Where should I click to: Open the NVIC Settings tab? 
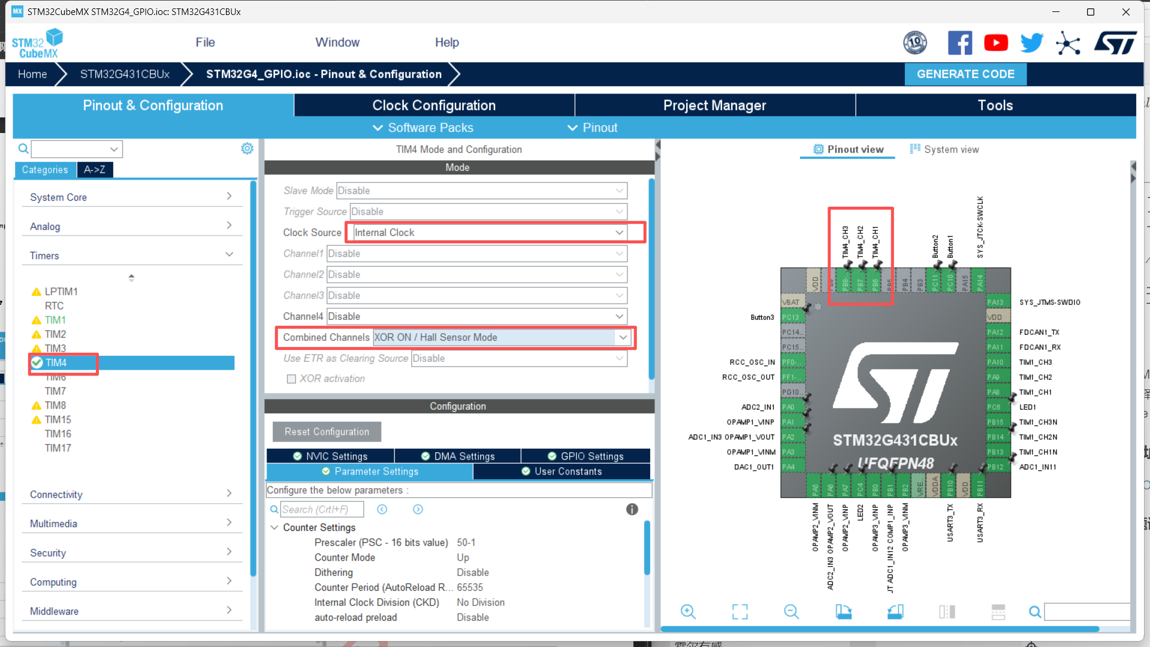[330, 456]
